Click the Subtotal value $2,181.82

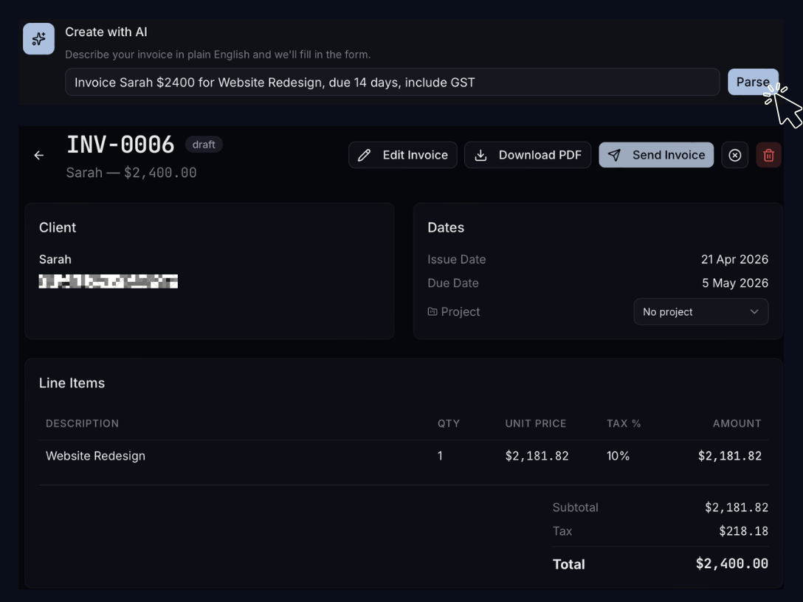tap(737, 508)
